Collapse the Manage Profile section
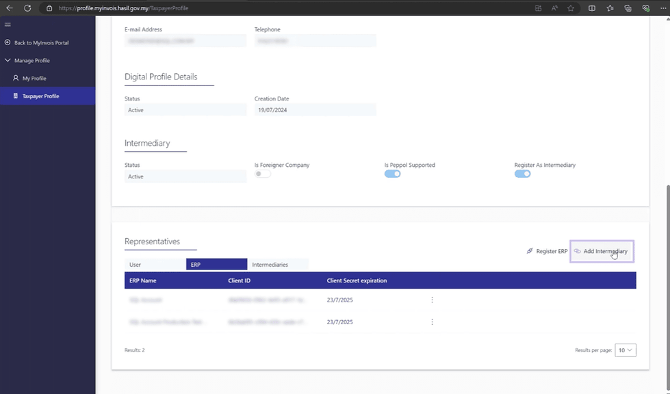670x394 pixels. (x=7, y=60)
